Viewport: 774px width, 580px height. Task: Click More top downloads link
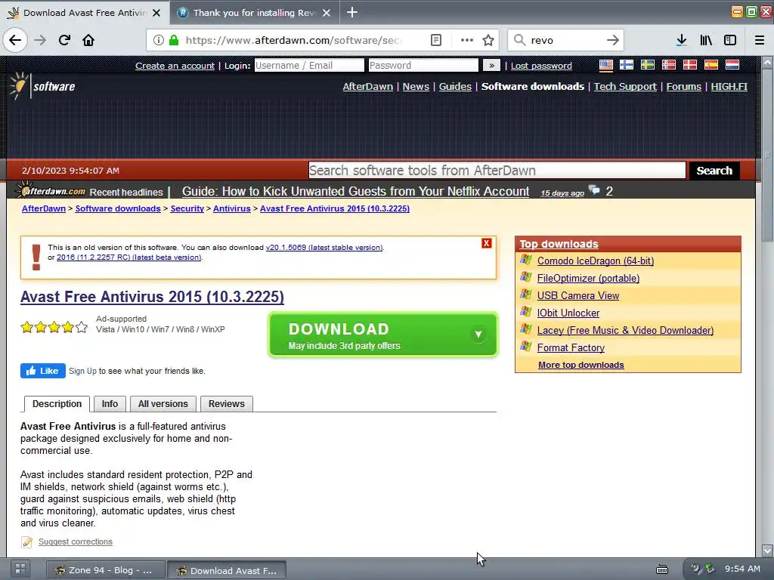coord(581,365)
